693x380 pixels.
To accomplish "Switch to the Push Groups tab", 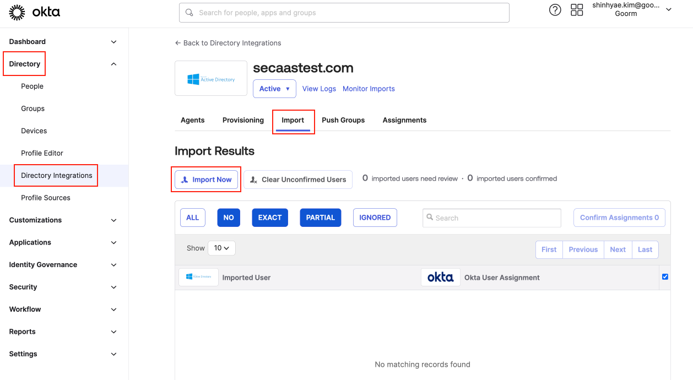I will coord(343,120).
